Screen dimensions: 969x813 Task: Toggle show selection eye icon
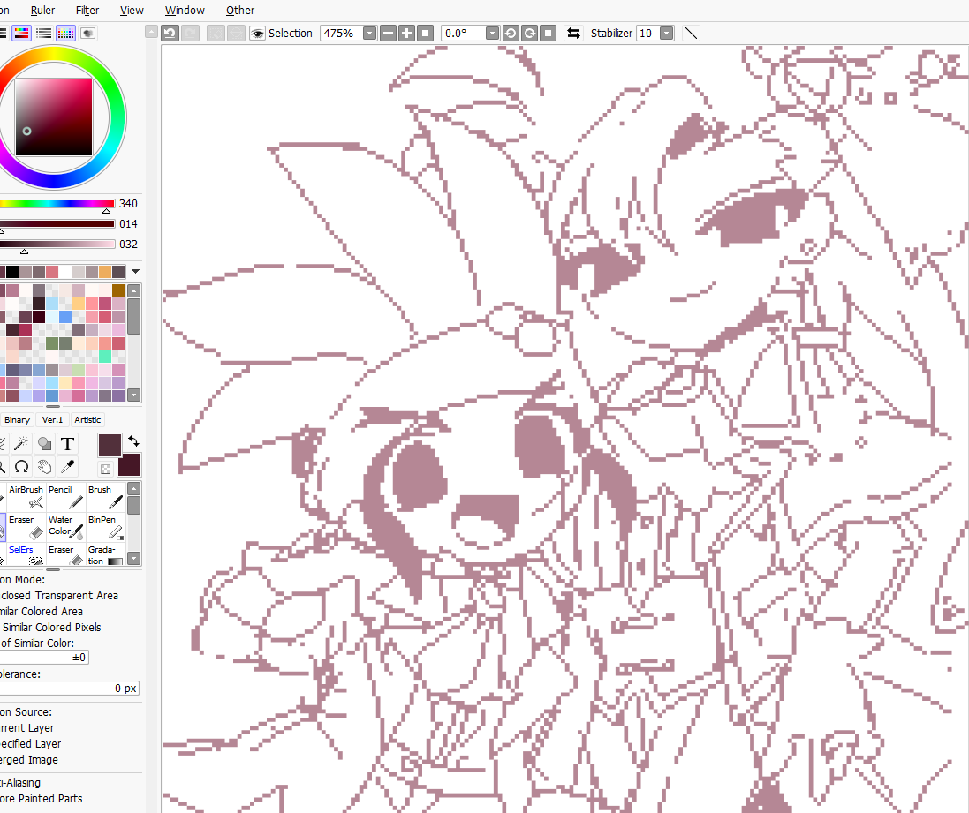coord(257,33)
